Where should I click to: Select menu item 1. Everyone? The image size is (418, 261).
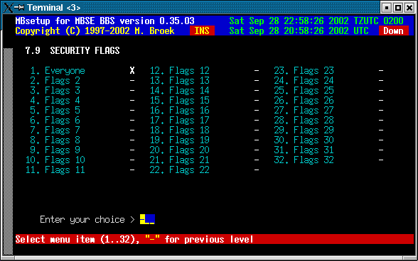[58, 71]
